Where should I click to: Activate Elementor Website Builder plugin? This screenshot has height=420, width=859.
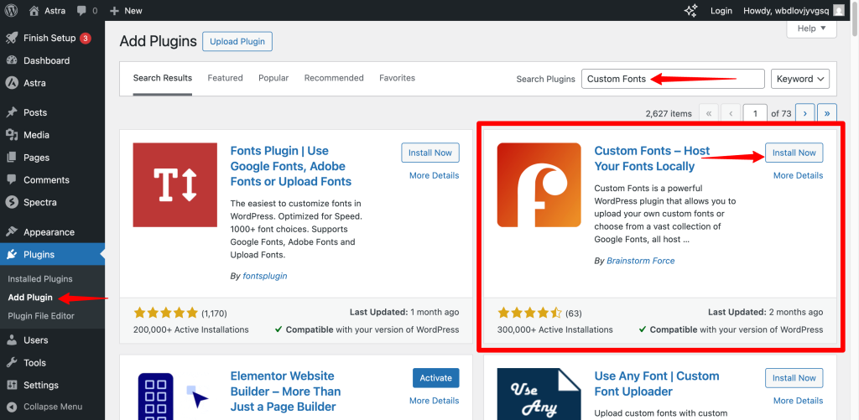point(435,378)
